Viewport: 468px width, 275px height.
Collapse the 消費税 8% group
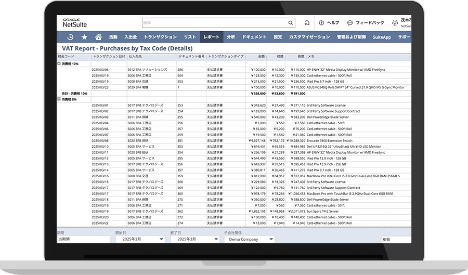(59, 99)
